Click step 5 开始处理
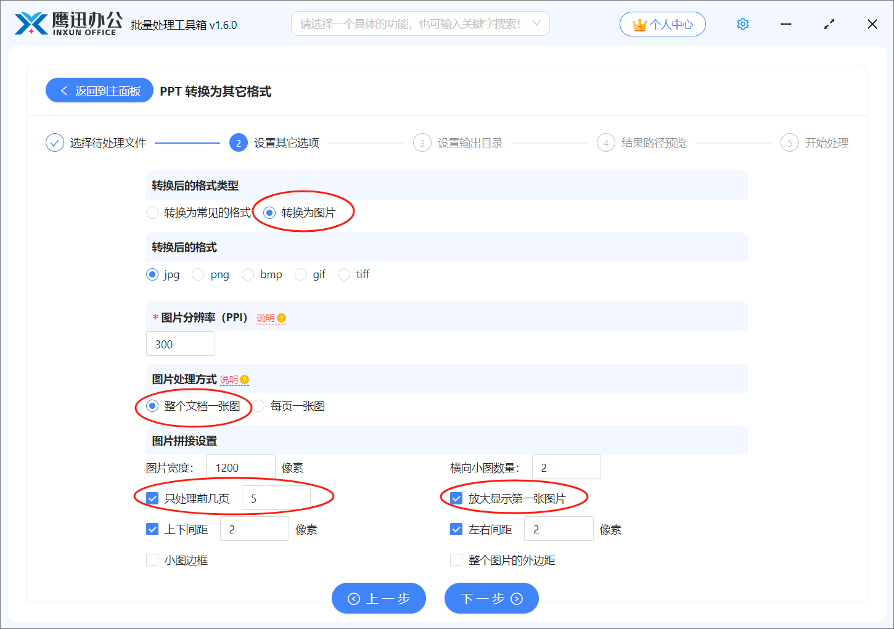894x629 pixels. 790,142
